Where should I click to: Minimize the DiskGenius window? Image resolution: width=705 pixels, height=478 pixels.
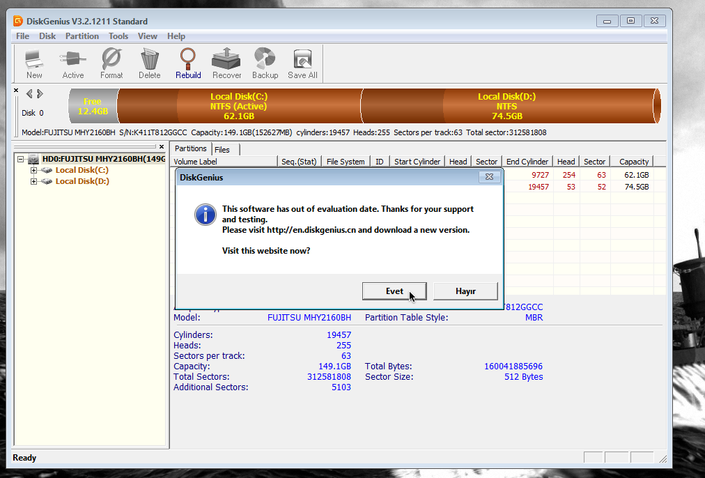(607, 21)
